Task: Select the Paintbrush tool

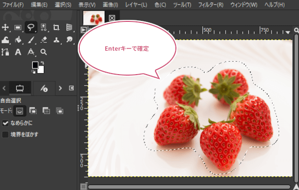Action: click(x=31, y=40)
